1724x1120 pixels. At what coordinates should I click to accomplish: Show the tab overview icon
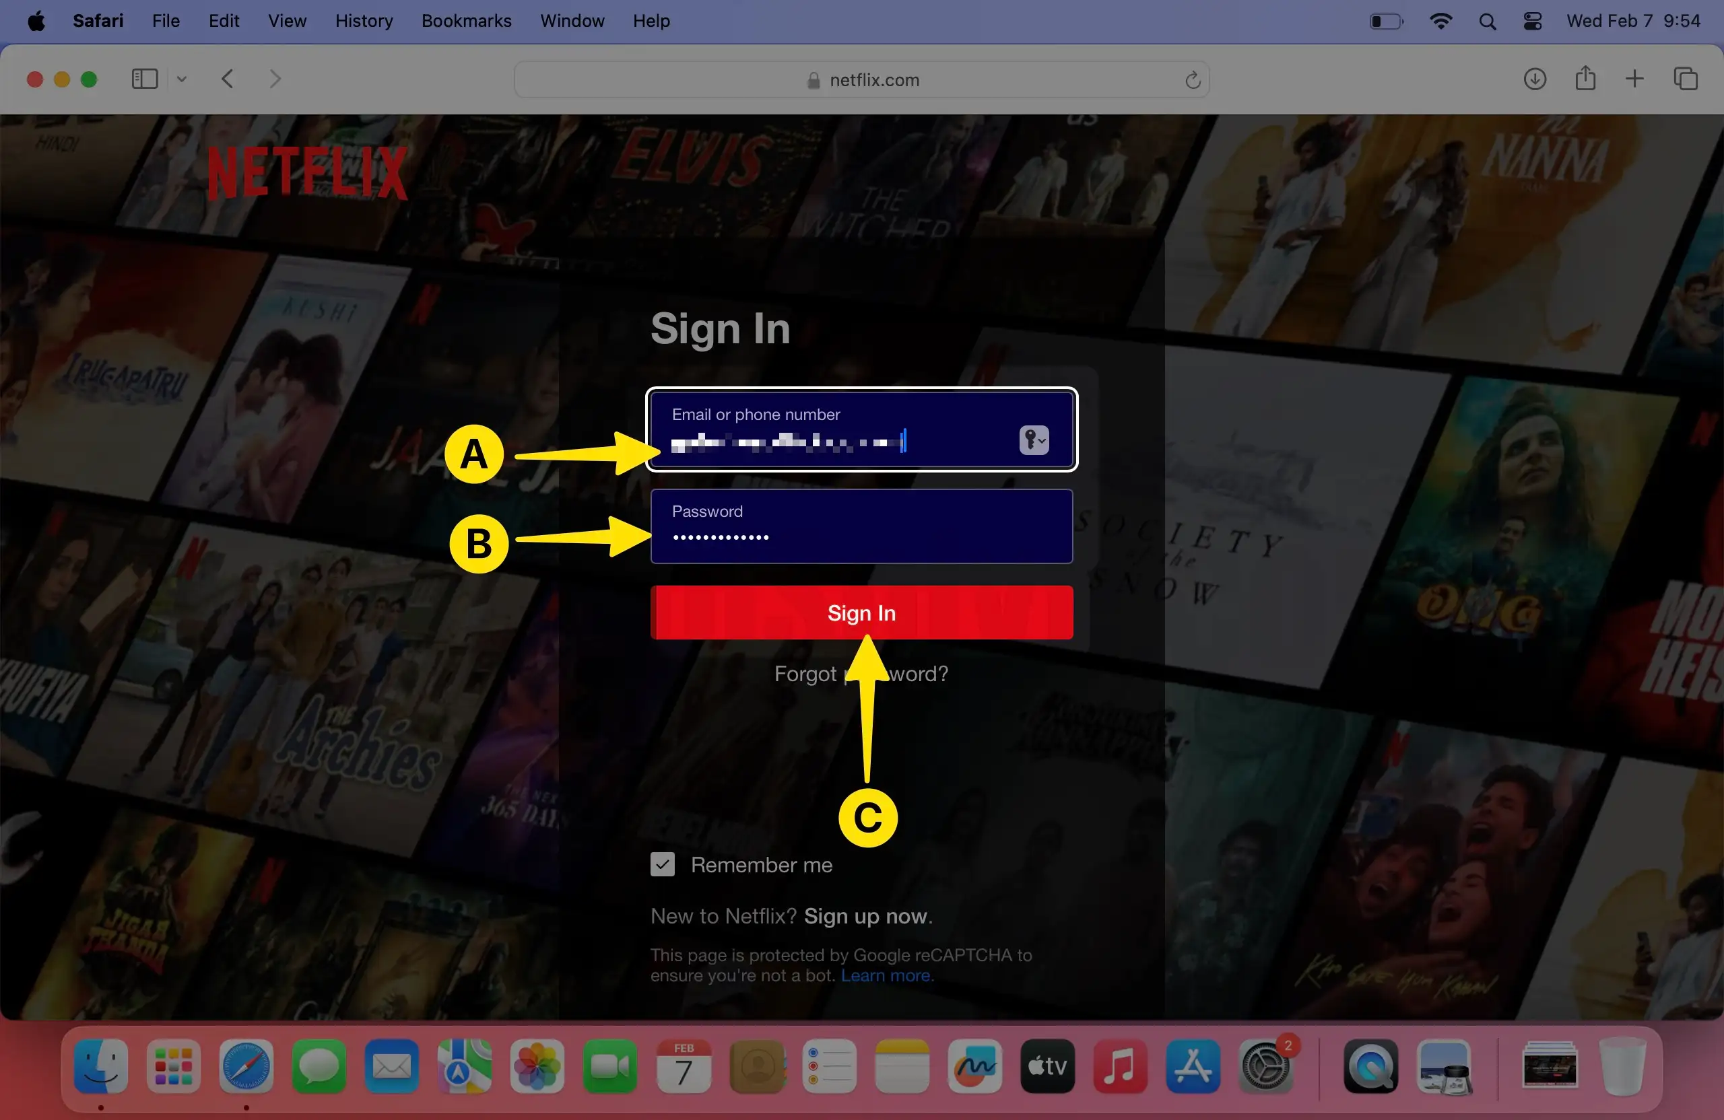(x=1685, y=79)
